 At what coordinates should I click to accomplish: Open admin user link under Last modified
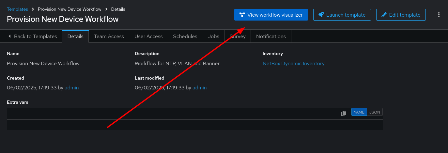199,88
